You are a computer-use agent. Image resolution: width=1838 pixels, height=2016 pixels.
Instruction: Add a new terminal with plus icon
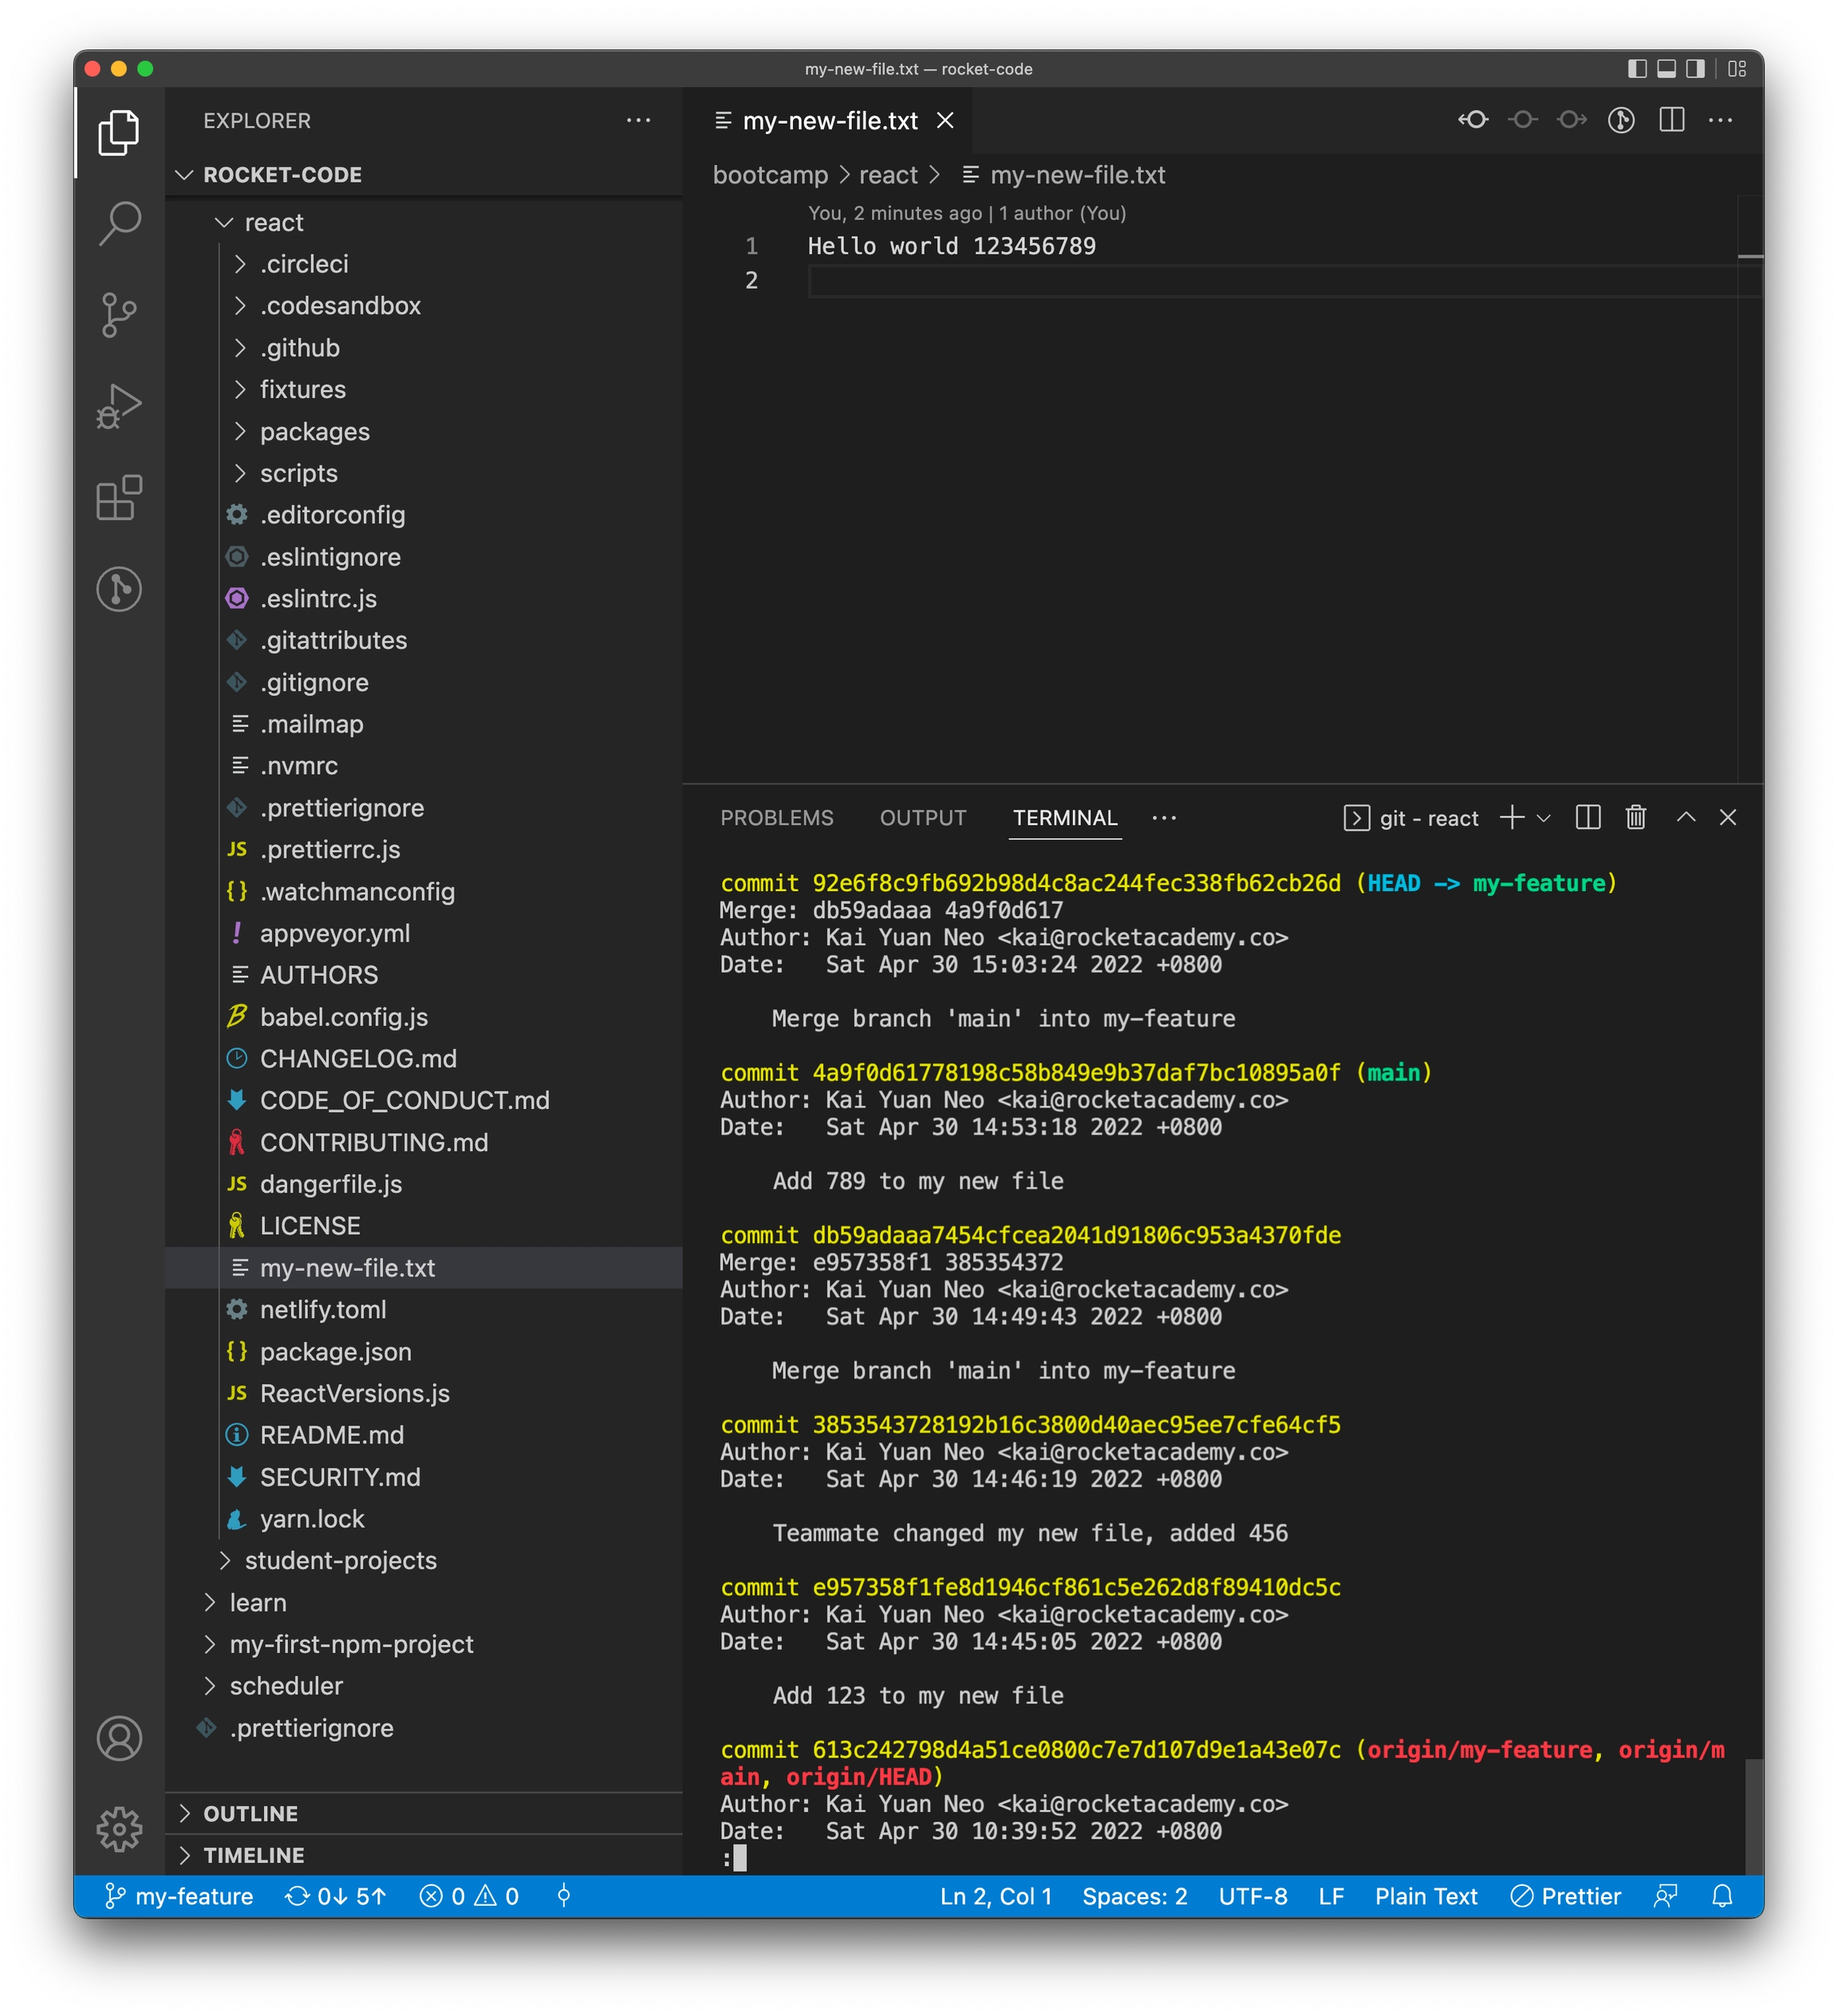pos(1512,818)
